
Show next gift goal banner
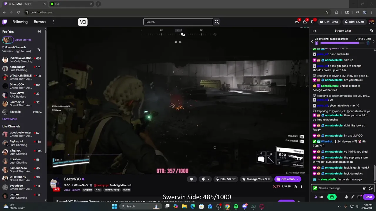click(x=374, y=42)
